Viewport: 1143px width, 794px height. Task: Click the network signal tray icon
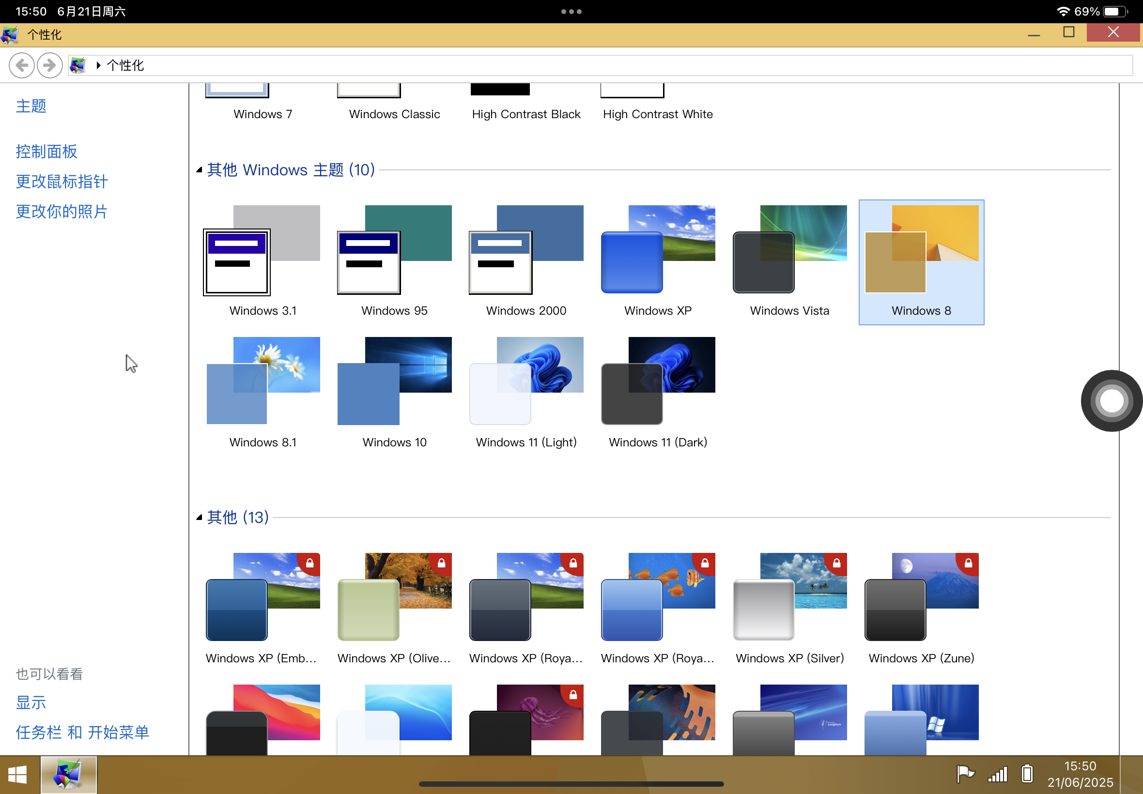[998, 775]
